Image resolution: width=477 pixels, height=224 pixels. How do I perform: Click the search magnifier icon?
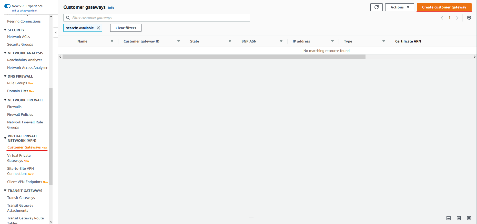coord(68,18)
